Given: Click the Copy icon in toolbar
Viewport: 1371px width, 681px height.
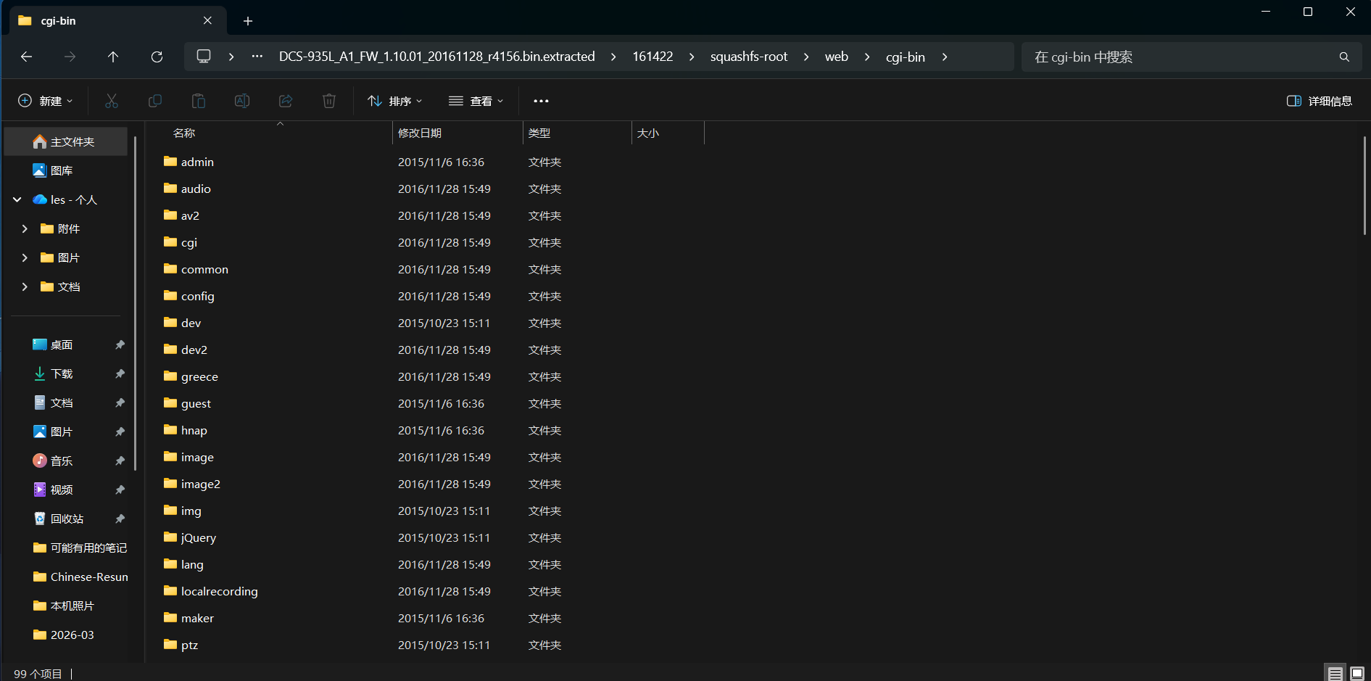Looking at the screenshot, I should pos(154,101).
